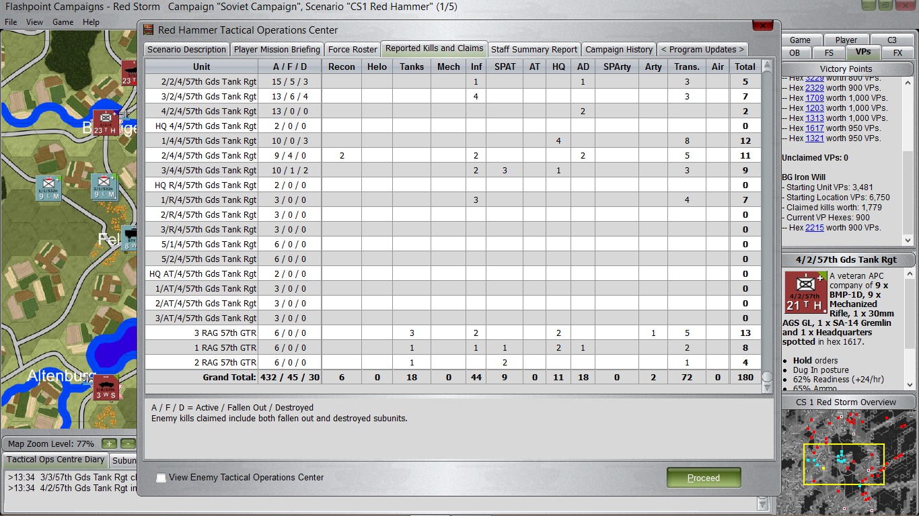Select the 1 RAG 57th GTR row
This screenshot has width=919, height=516.
click(x=453, y=348)
